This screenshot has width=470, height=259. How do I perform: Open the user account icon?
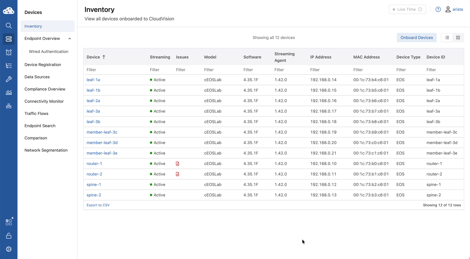(448, 9)
